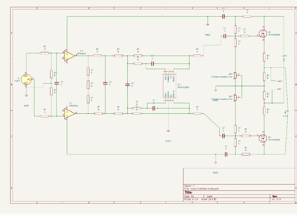Click the VOUT+ pin label on the IC

click(174, 94)
